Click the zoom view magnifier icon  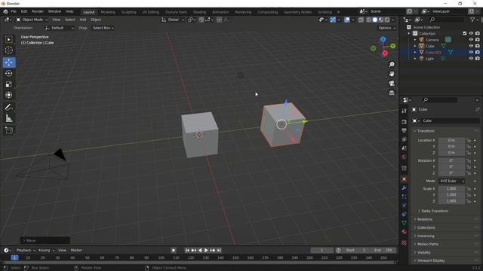(392, 65)
